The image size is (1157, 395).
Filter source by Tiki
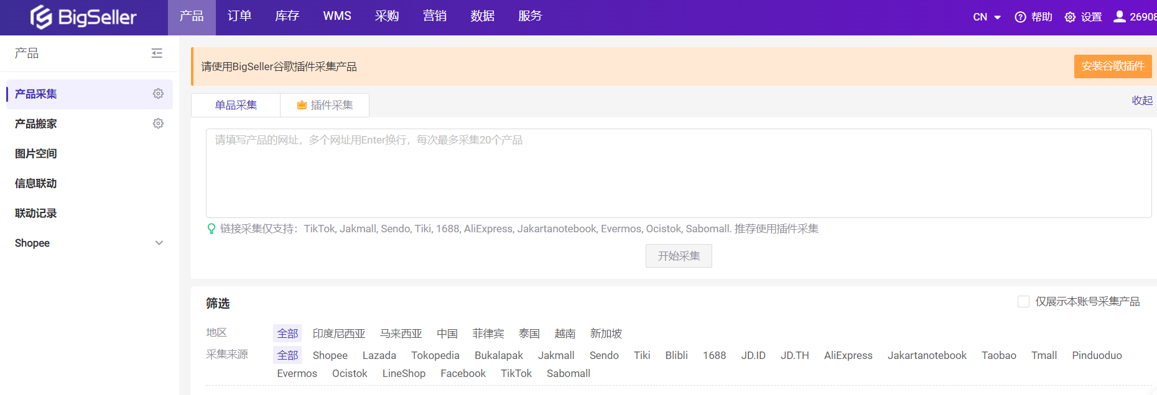(x=642, y=355)
